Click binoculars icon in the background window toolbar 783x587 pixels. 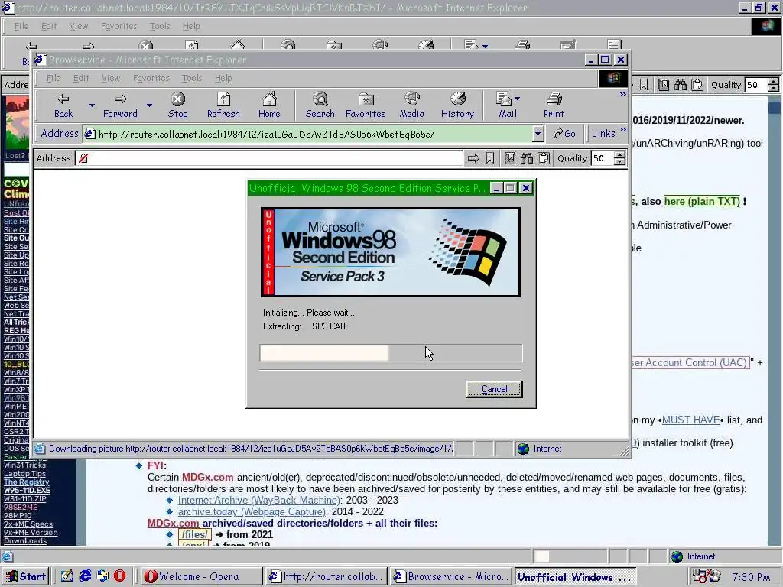[680, 85]
